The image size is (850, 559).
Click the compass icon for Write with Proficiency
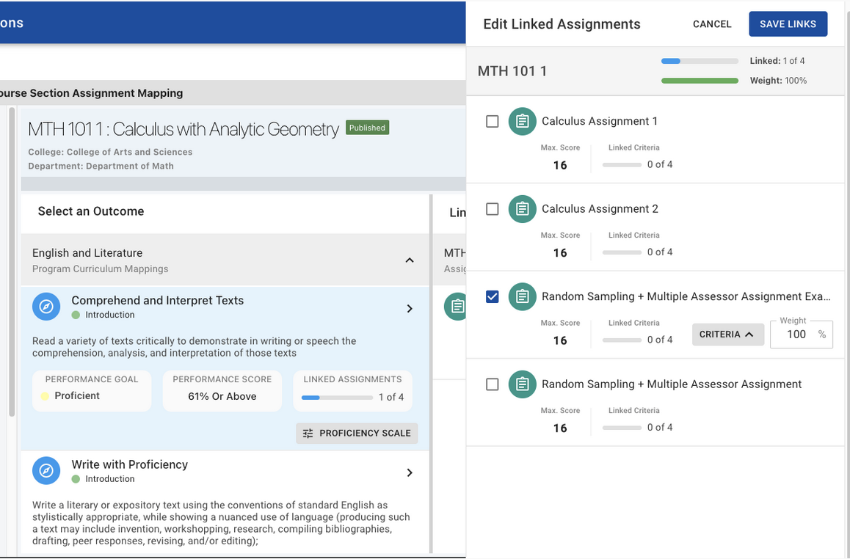click(x=46, y=471)
